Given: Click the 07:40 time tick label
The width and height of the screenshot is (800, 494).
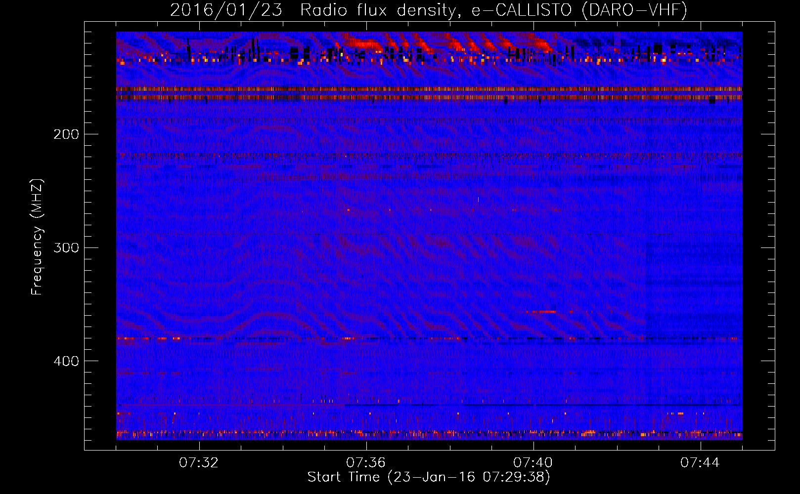Looking at the screenshot, I should [x=533, y=463].
